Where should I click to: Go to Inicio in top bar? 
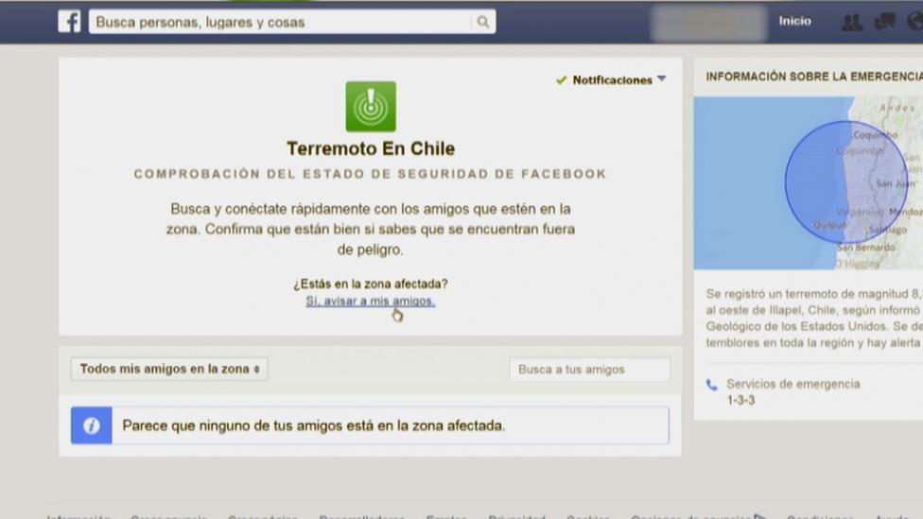pos(794,21)
